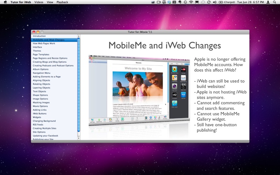Open the Videos menu

pyautogui.click(x=39, y=2)
